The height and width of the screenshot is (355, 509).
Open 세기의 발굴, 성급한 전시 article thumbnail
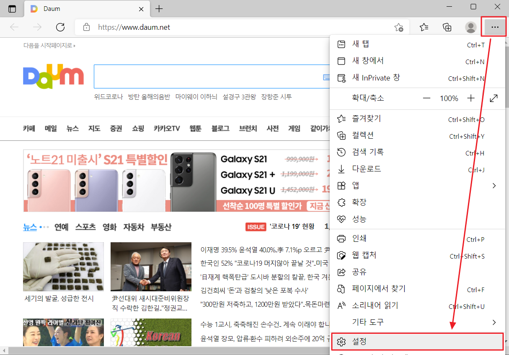pyautogui.click(x=64, y=267)
